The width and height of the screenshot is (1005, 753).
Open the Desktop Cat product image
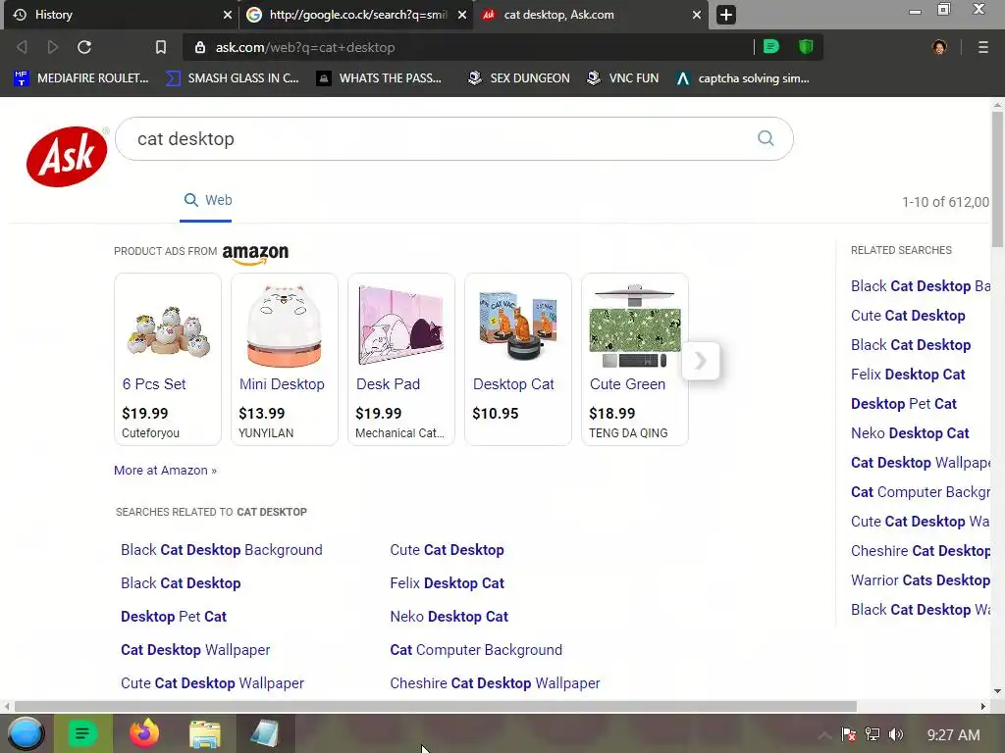[518, 326]
